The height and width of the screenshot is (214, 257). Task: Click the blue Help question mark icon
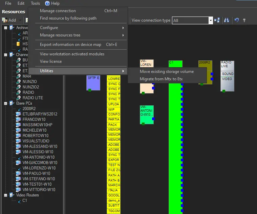pyautogui.click(x=47, y=3)
